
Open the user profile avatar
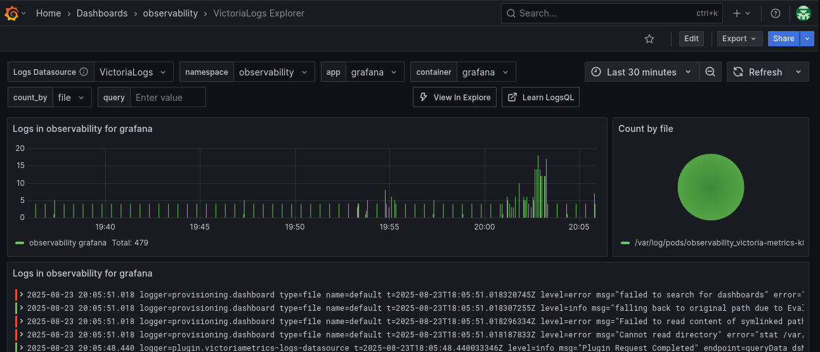point(804,13)
